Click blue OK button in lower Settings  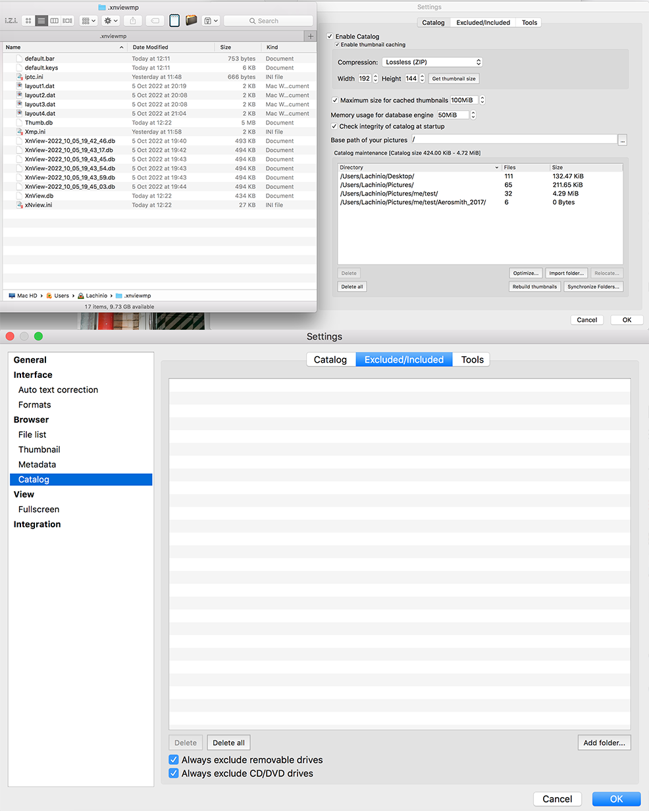616,799
